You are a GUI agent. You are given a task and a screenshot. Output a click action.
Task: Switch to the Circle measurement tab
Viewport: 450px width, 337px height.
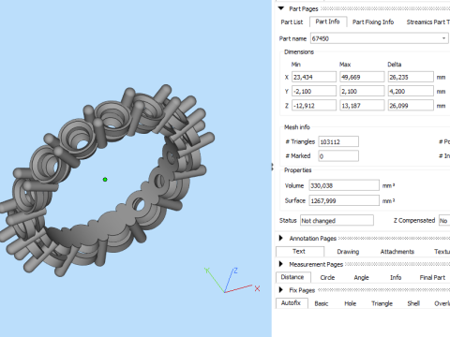(327, 277)
